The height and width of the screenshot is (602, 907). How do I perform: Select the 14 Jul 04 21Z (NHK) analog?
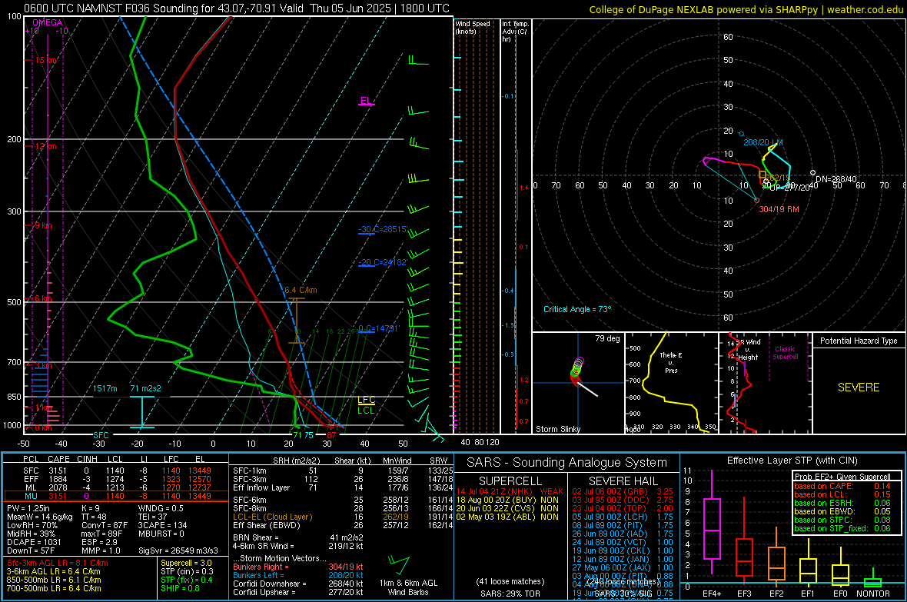tap(510, 491)
